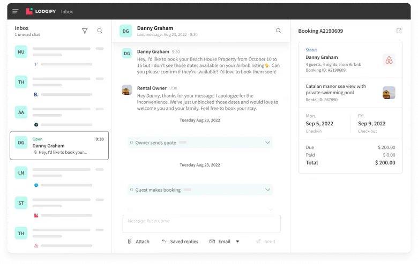Click the rental title 'Catalan manor sea view with'
This screenshot has width=418, height=264.
point(335,86)
